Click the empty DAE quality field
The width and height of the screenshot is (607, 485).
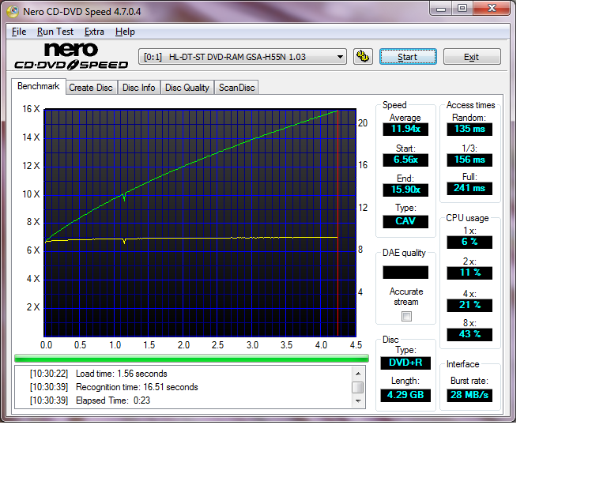click(x=405, y=273)
